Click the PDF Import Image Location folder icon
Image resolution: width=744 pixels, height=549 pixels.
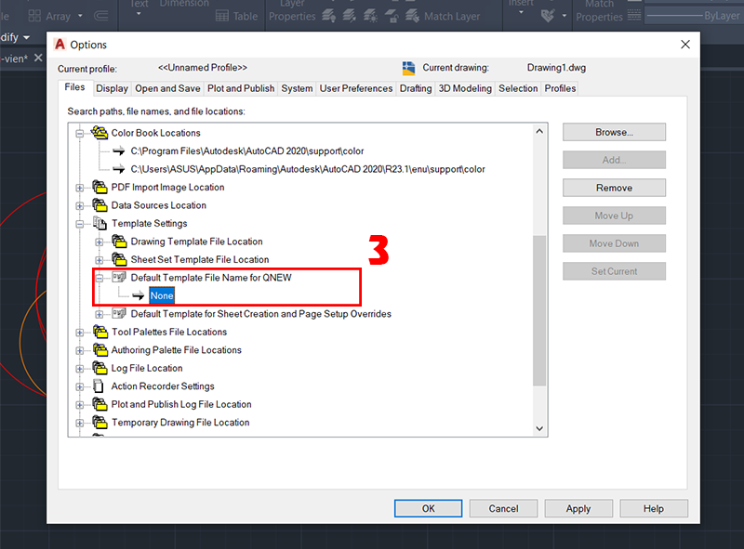pos(100,188)
